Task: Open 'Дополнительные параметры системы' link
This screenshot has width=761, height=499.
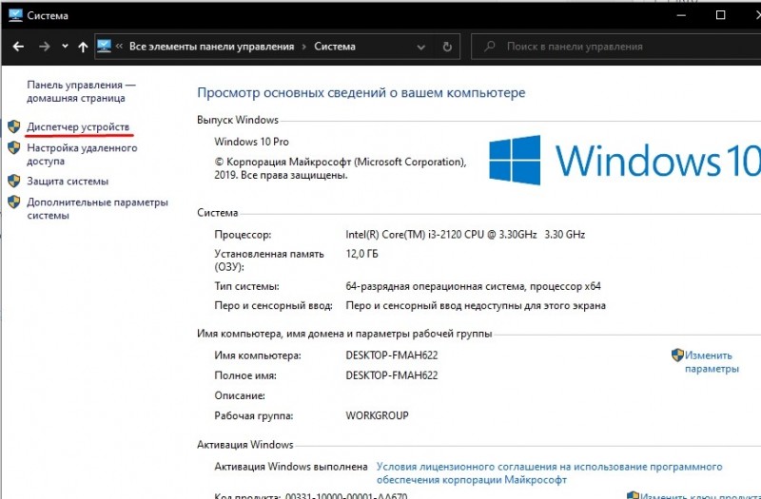Action: pyautogui.click(x=97, y=208)
